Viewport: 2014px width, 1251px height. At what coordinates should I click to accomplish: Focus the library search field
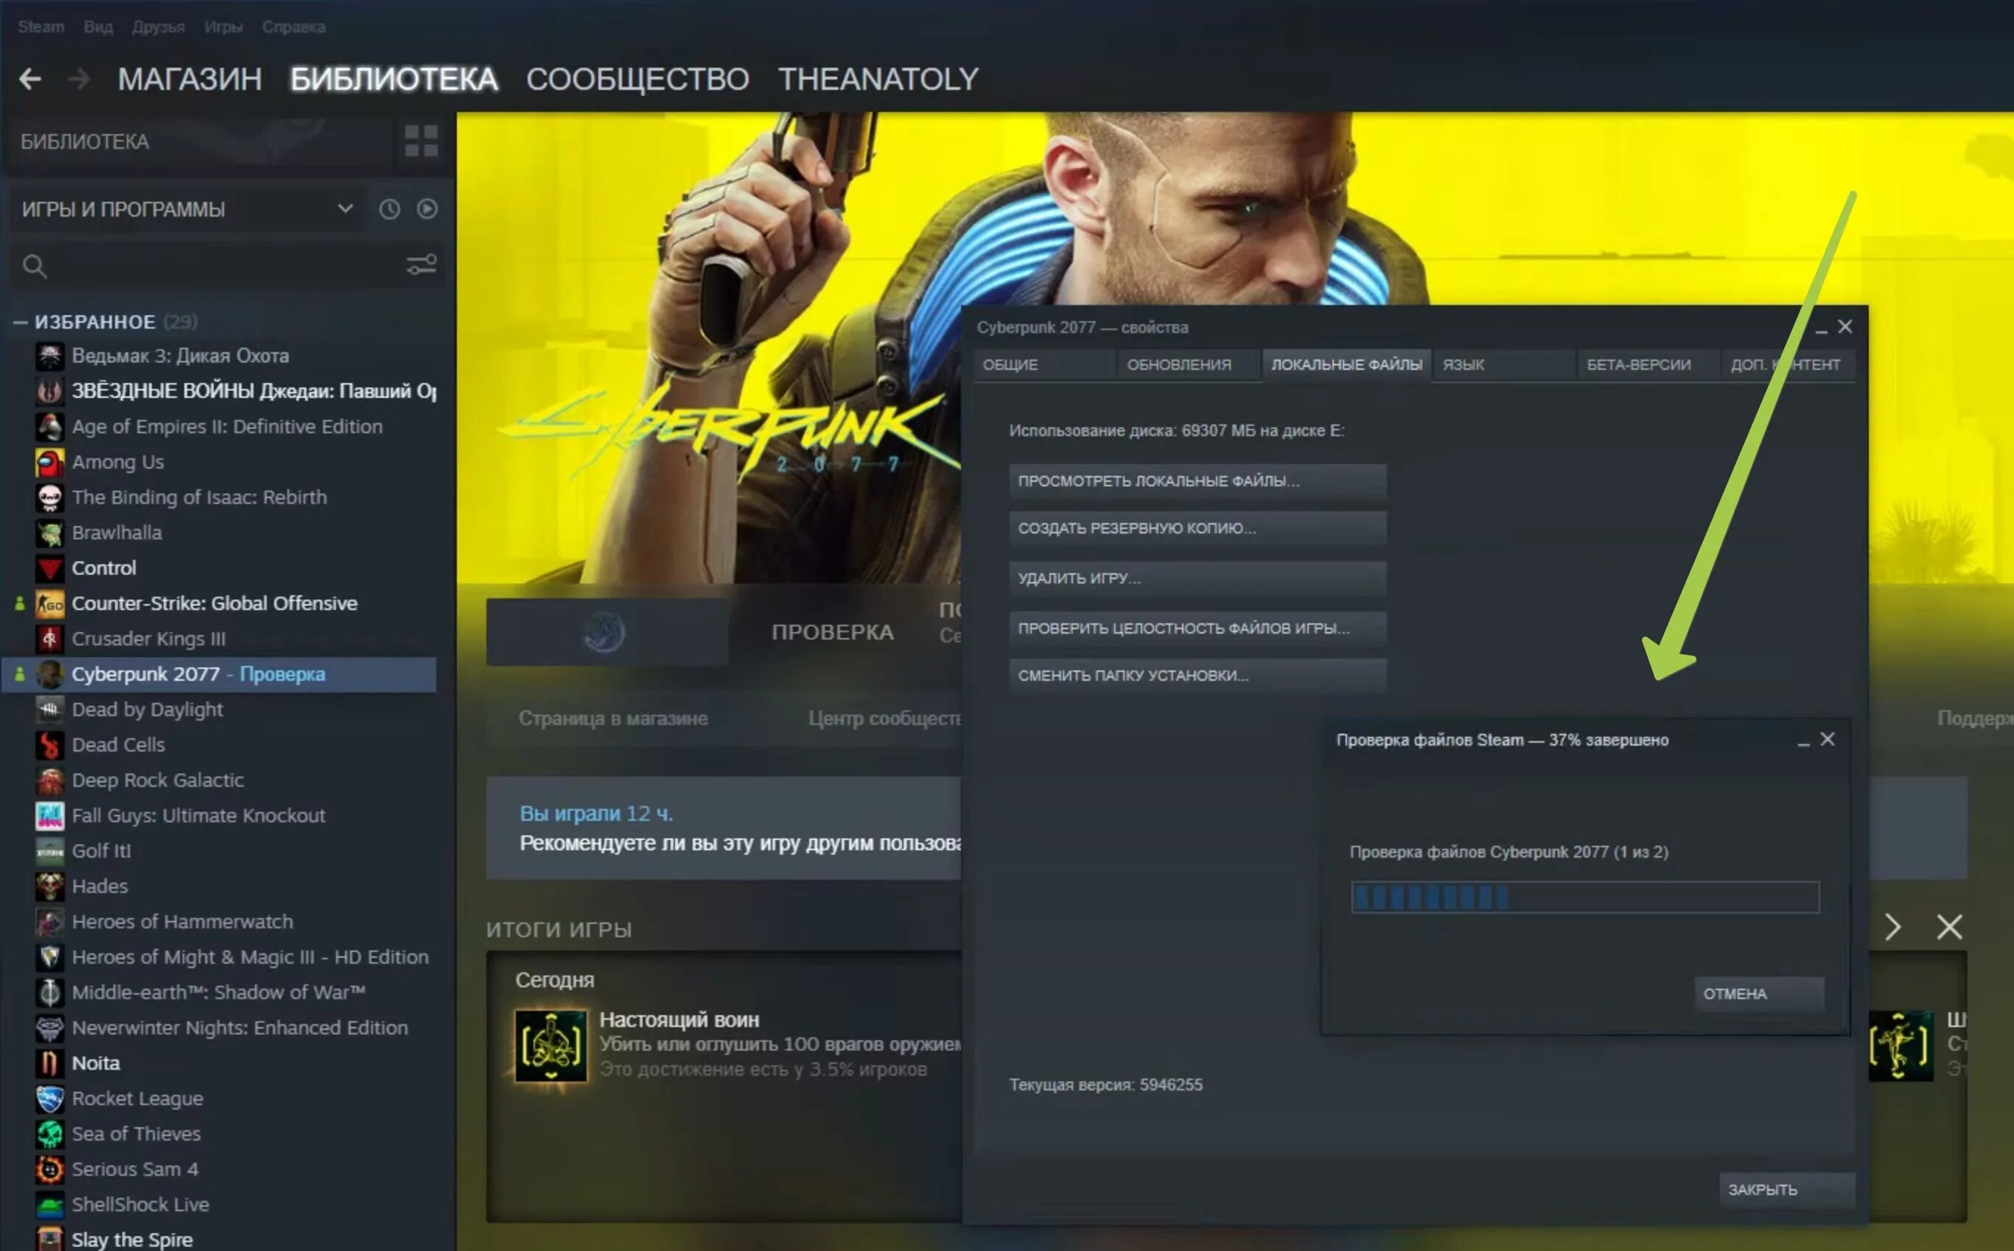[x=225, y=265]
